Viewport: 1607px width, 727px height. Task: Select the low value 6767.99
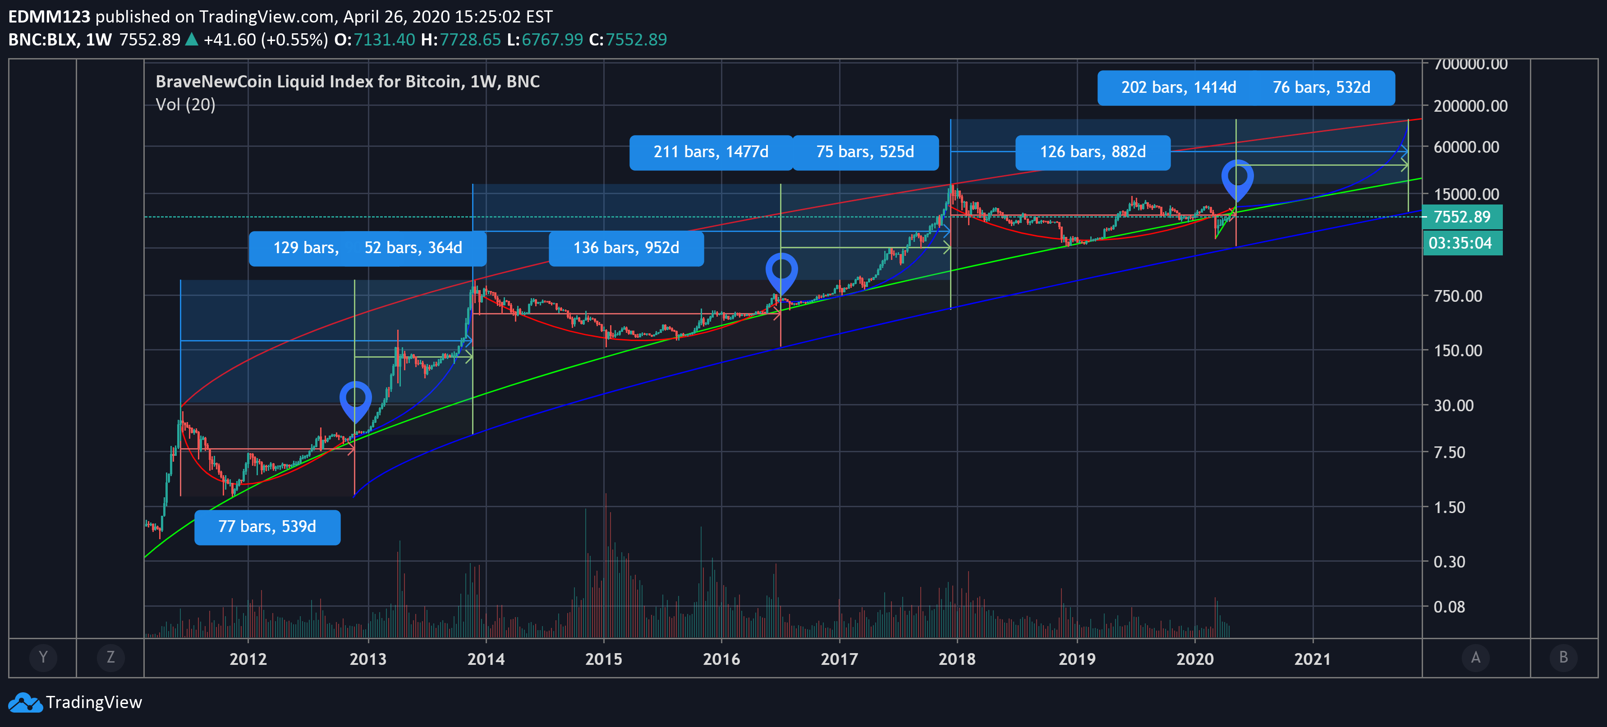pos(552,40)
